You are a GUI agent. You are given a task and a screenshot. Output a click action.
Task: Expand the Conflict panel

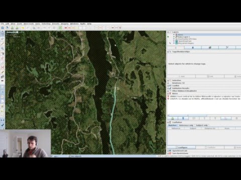168,85
